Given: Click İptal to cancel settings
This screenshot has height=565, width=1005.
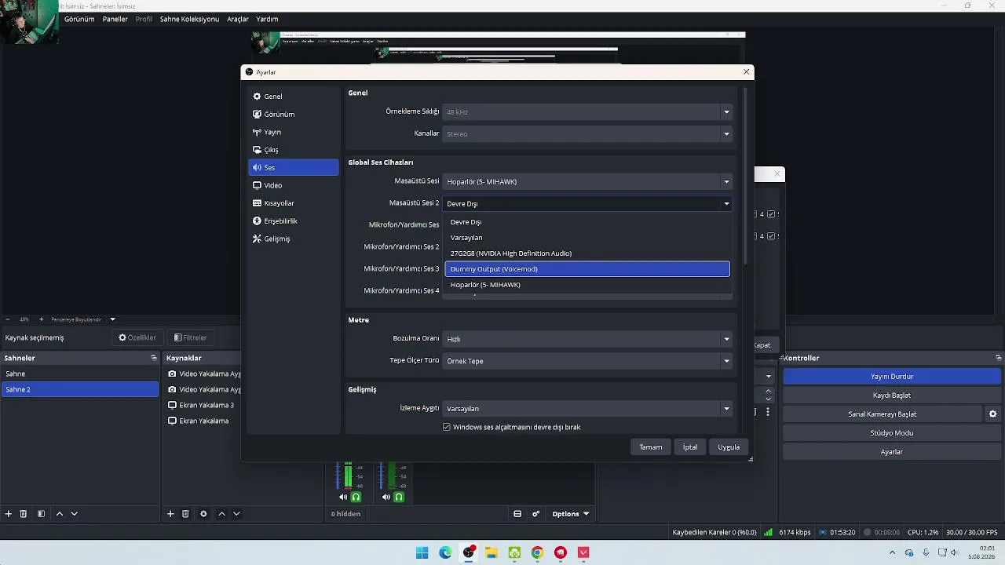Looking at the screenshot, I should tap(689, 447).
